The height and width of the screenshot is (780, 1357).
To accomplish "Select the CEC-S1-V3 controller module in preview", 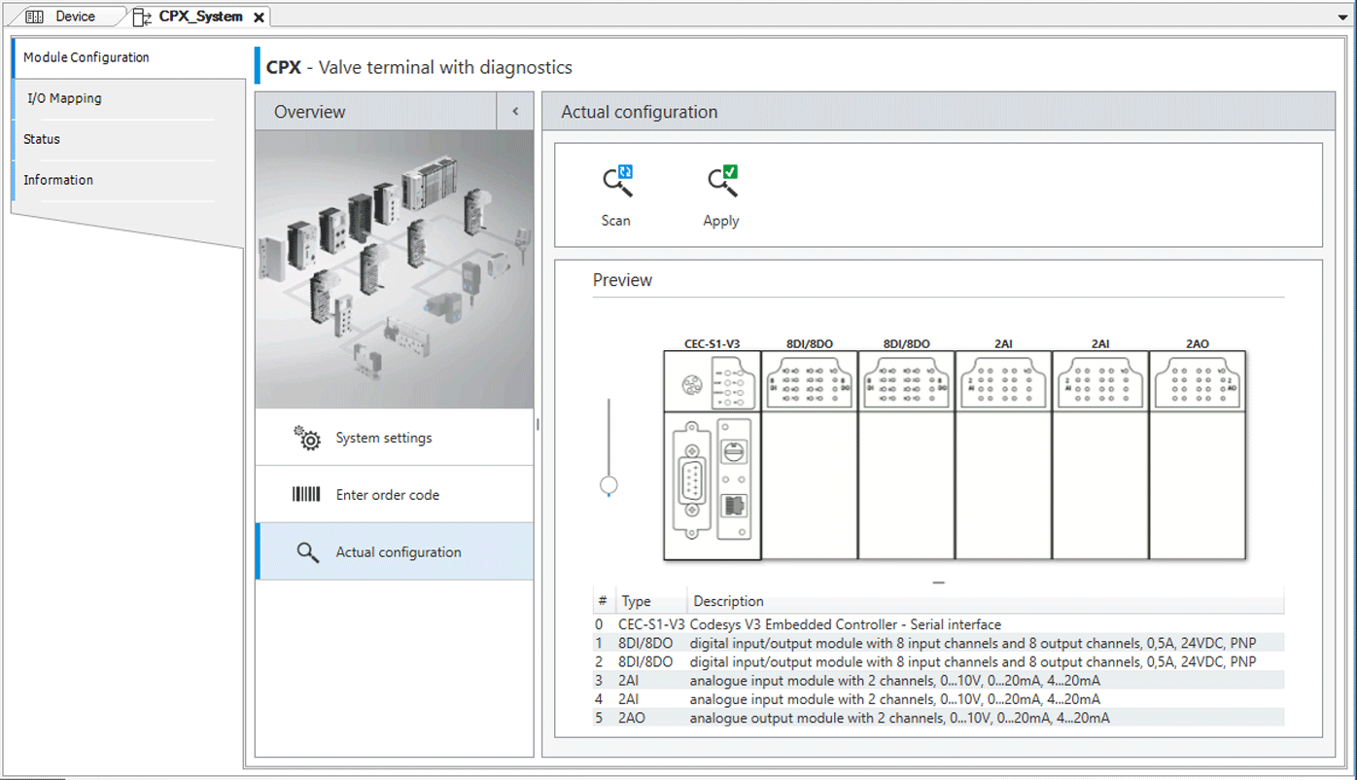I will 713,455.
